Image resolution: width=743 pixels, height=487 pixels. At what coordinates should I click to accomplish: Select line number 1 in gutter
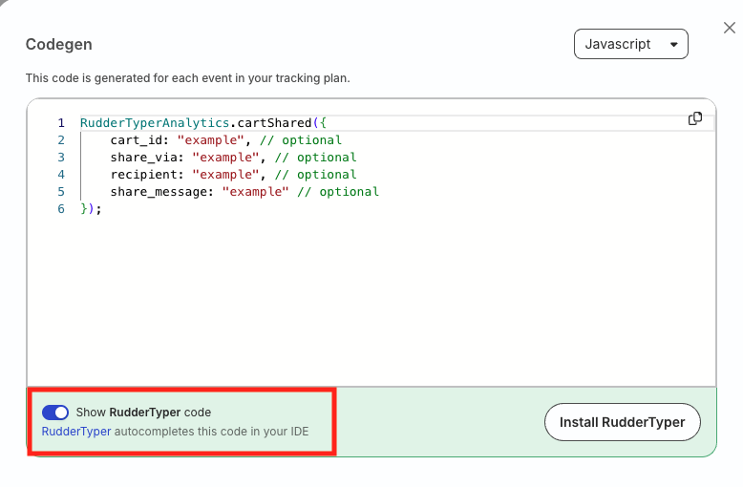pyautogui.click(x=61, y=123)
